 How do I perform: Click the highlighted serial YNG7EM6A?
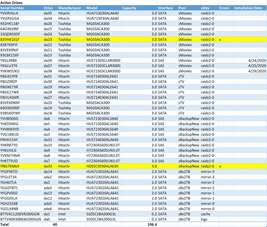pyautogui.click(x=10, y=166)
